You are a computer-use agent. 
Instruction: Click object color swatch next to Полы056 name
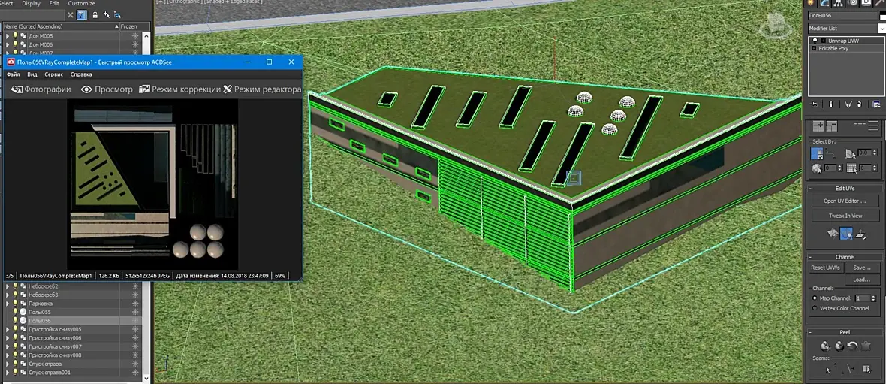tap(882, 16)
